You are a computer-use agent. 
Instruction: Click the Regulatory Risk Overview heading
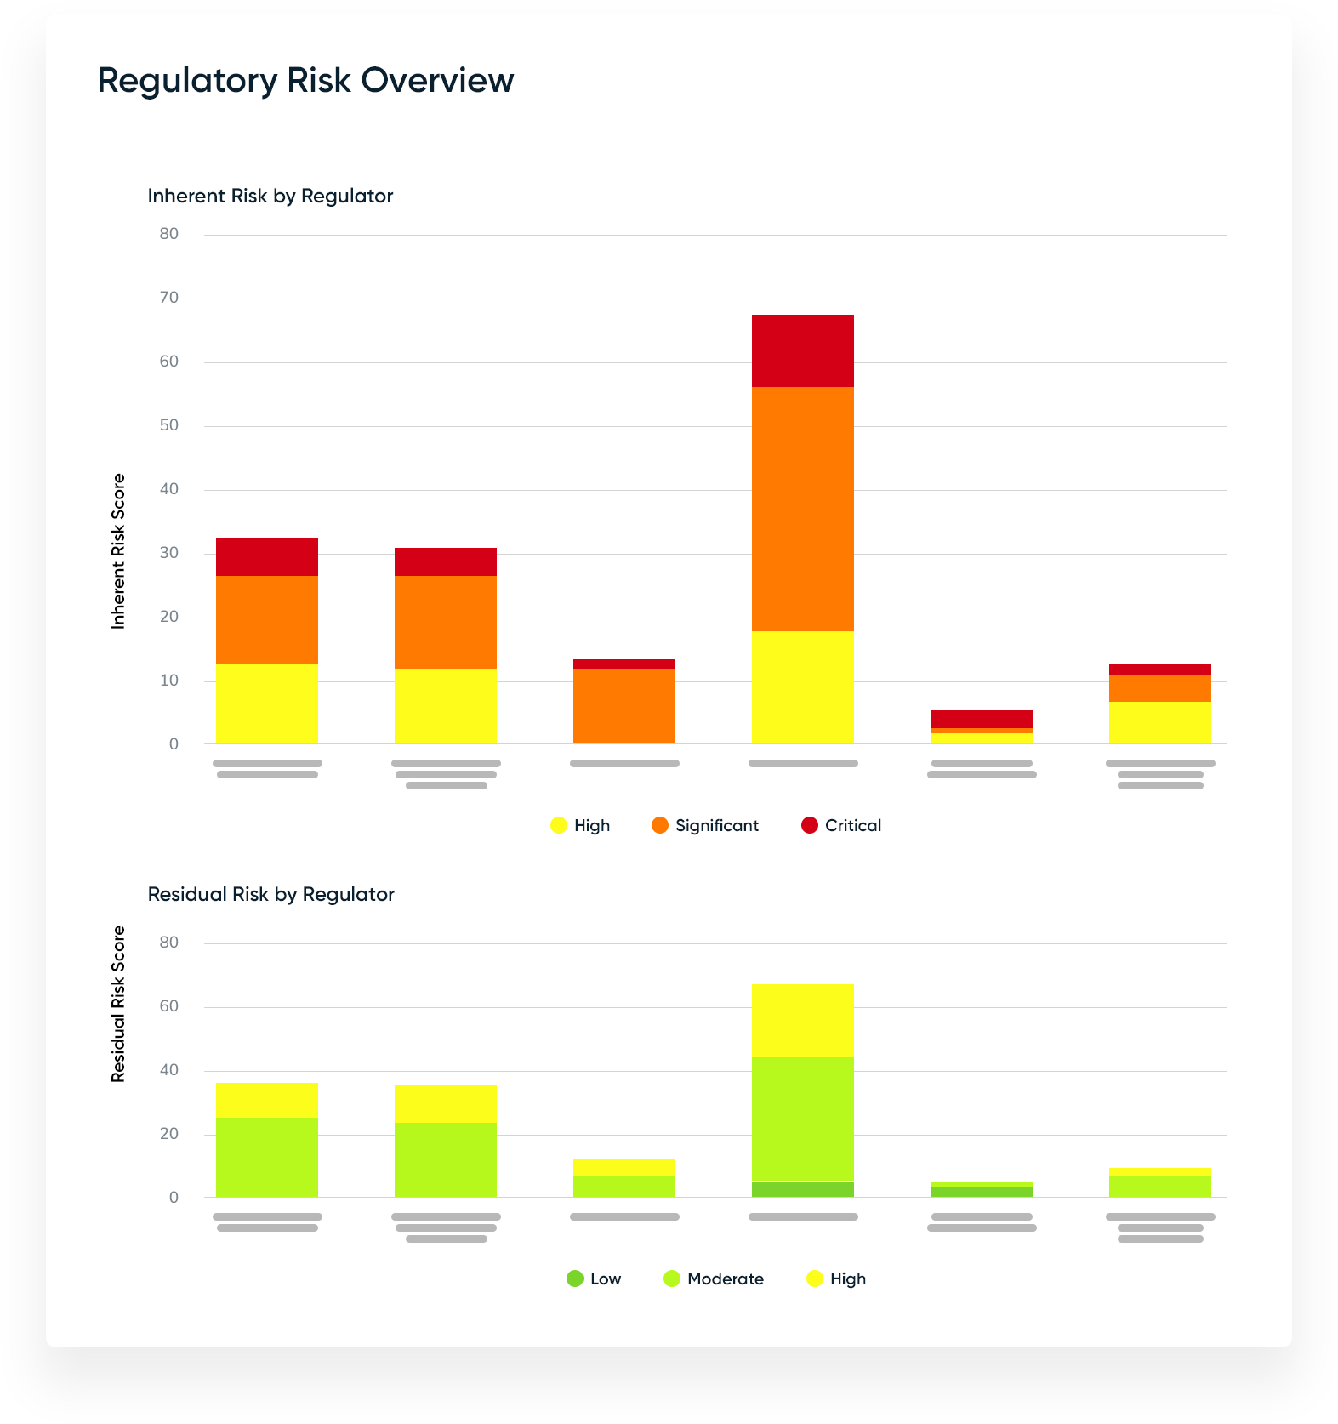(305, 80)
